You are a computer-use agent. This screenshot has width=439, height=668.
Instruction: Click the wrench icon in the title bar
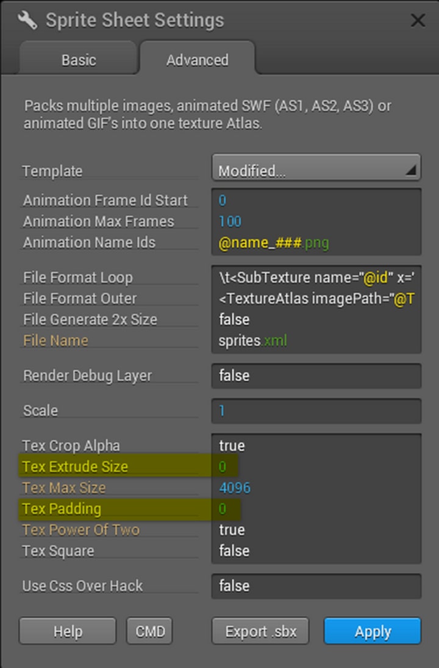point(28,20)
